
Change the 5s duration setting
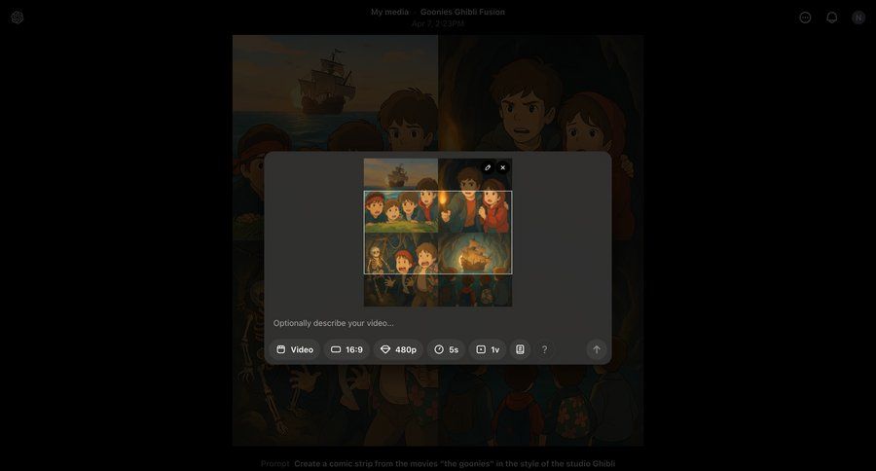(447, 349)
